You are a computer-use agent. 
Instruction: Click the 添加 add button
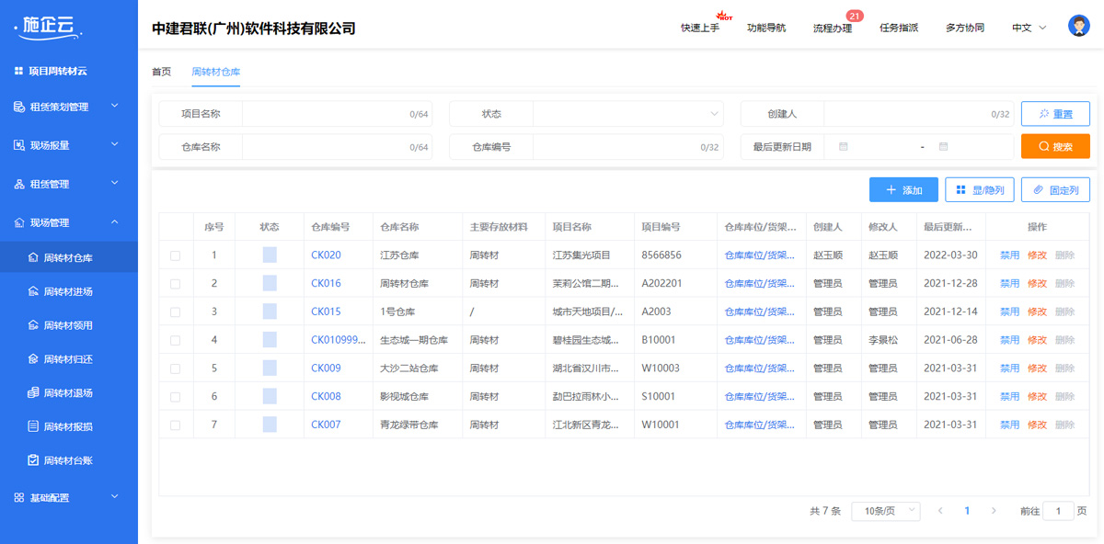(x=903, y=190)
